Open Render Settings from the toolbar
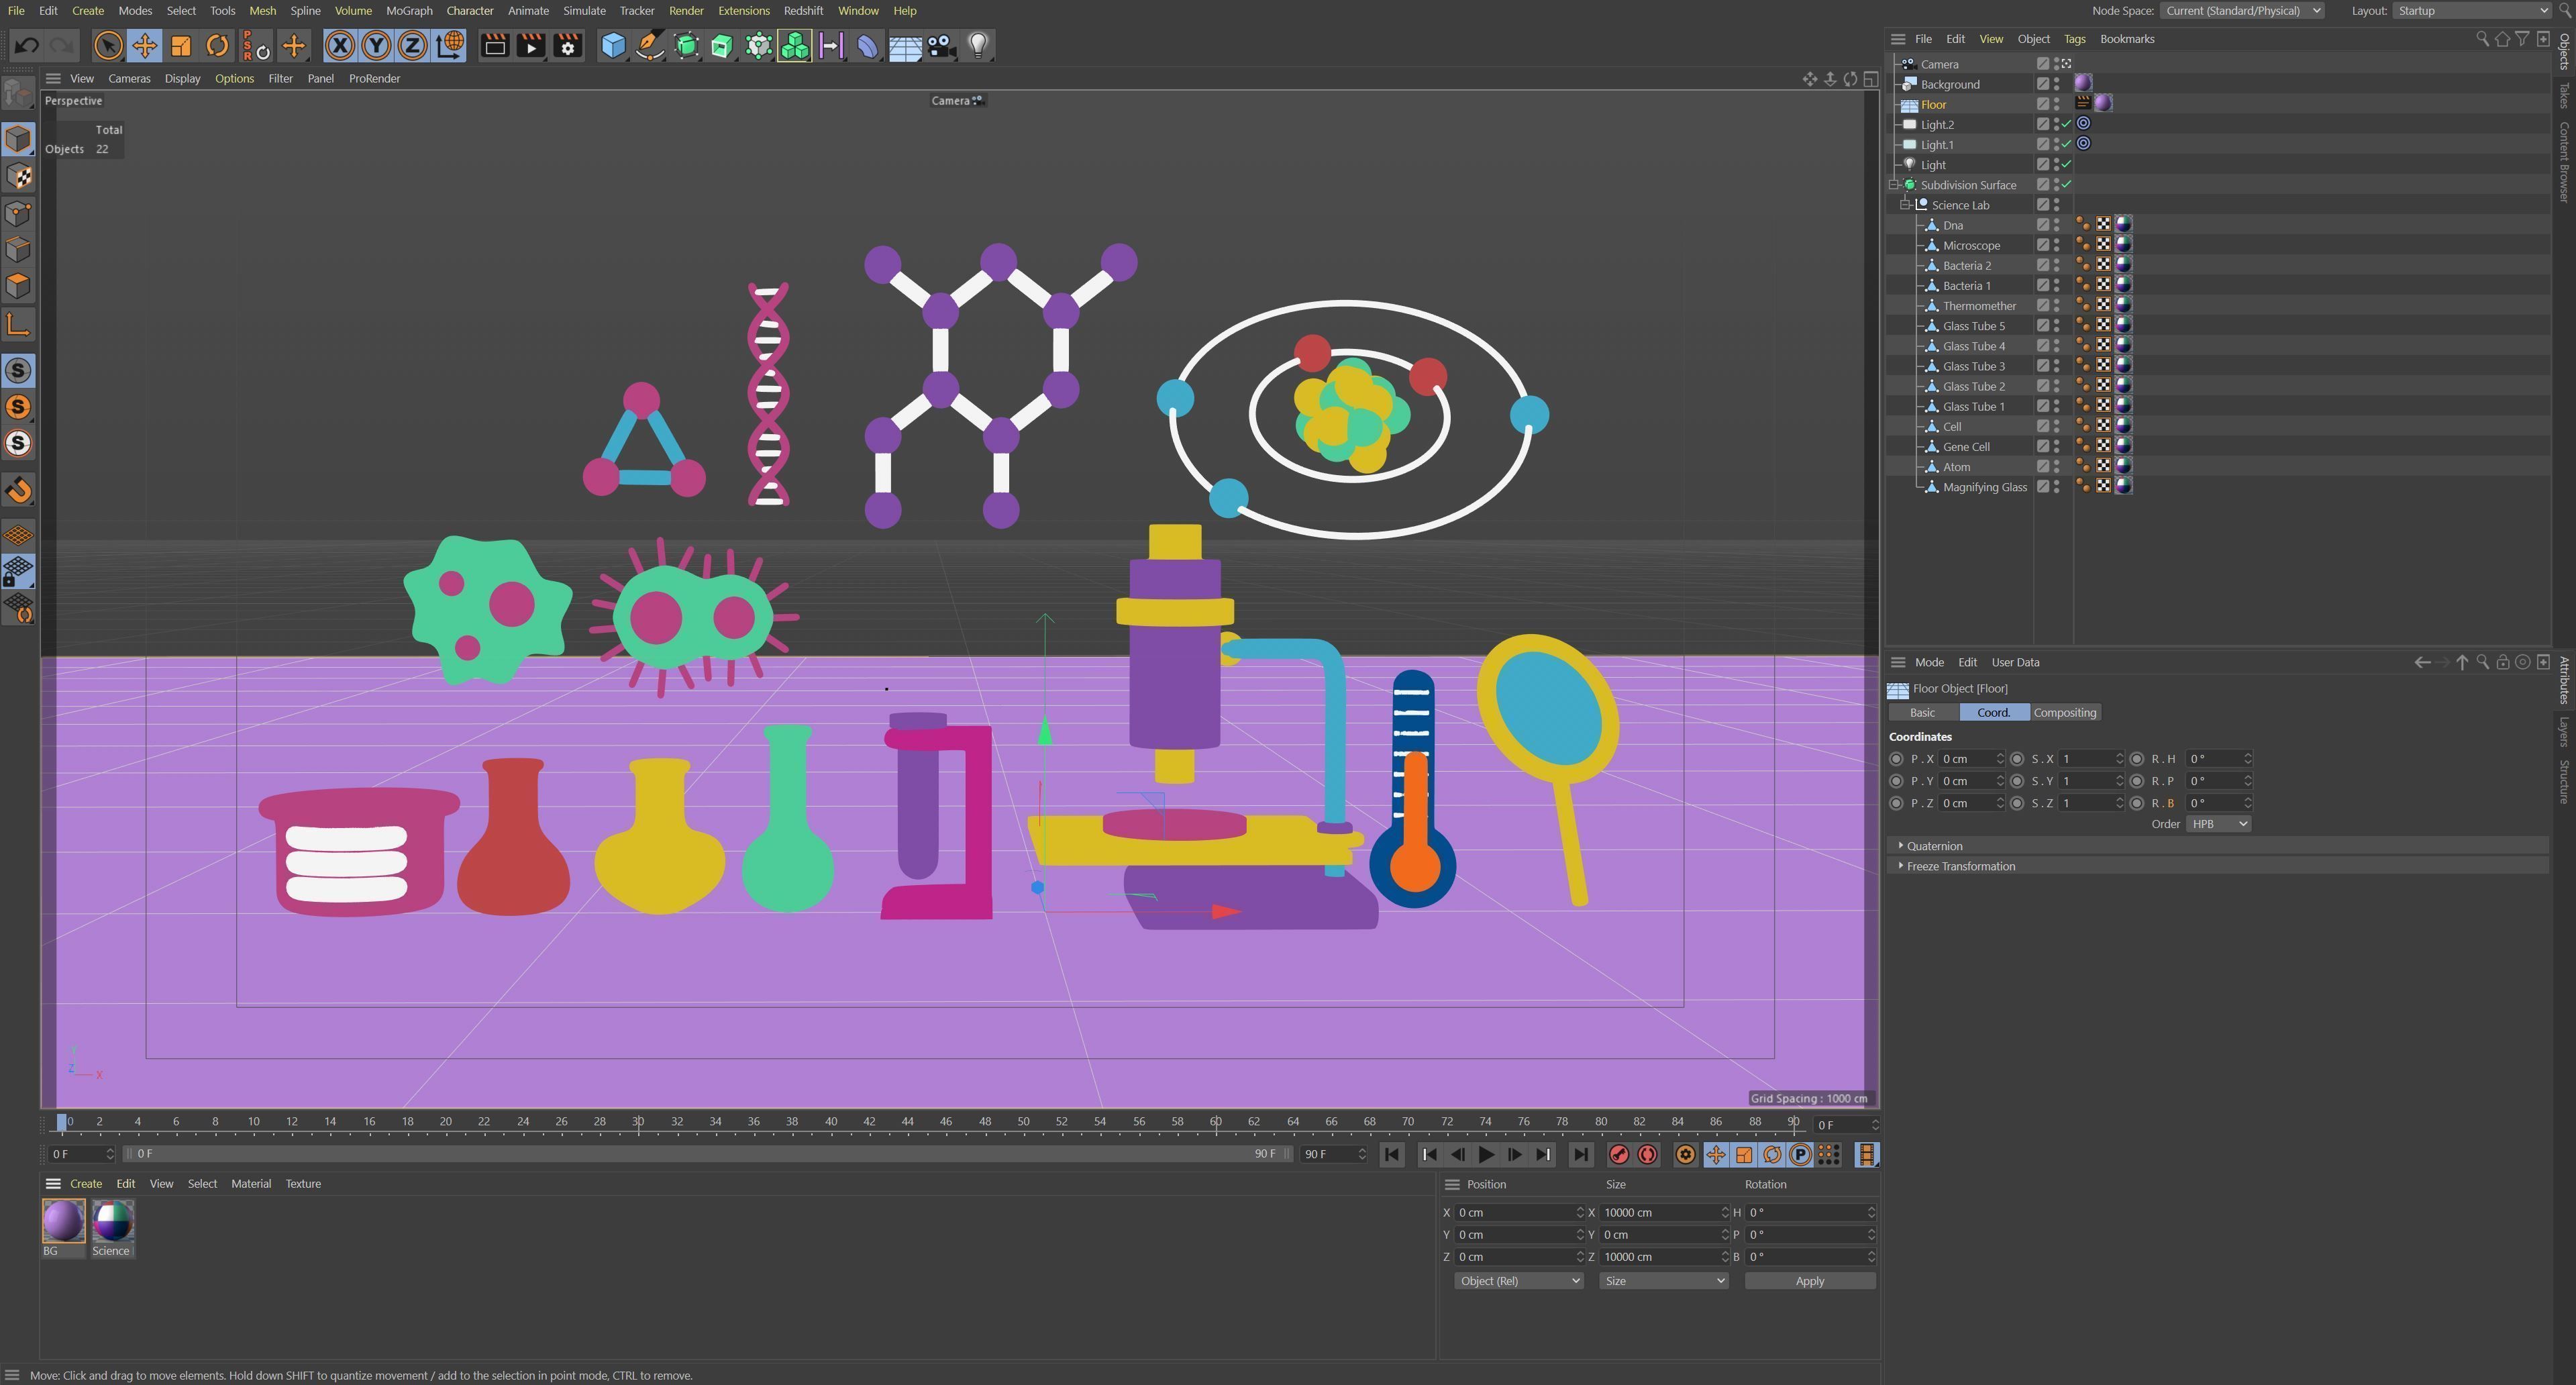This screenshot has height=1385, width=2576. click(x=567, y=45)
